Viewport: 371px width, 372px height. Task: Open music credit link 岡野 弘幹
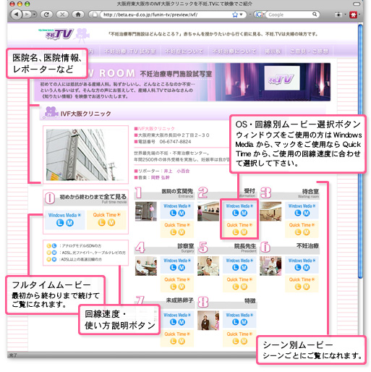pos(161,177)
